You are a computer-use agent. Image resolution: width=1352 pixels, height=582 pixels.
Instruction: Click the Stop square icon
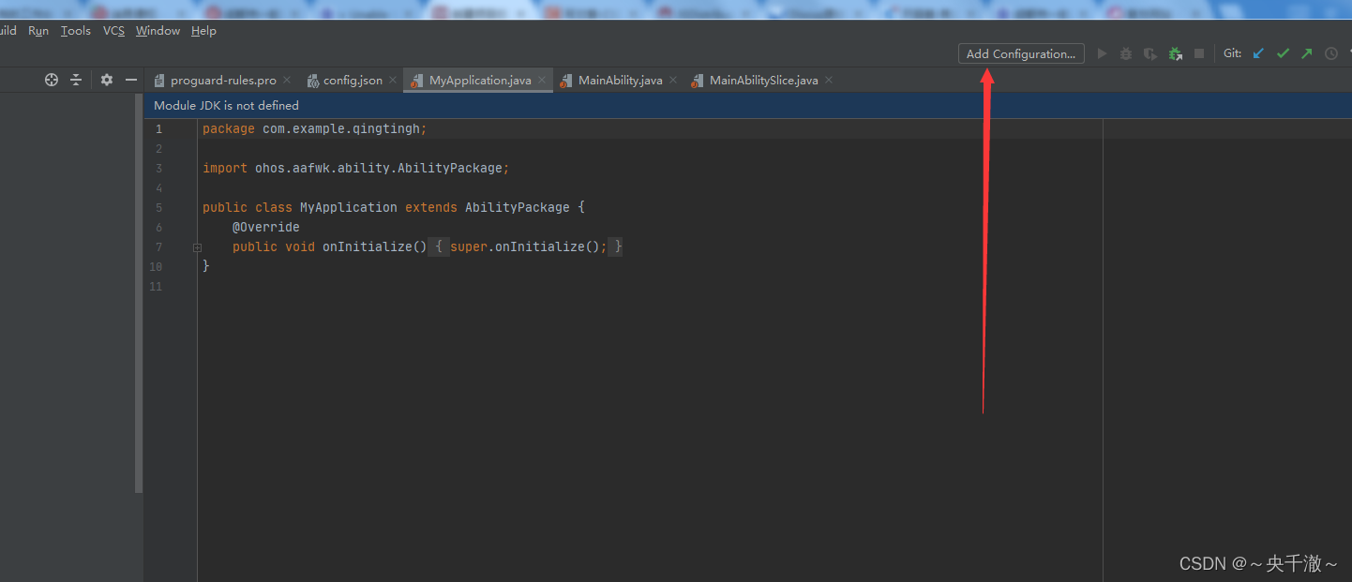point(1199,53)
